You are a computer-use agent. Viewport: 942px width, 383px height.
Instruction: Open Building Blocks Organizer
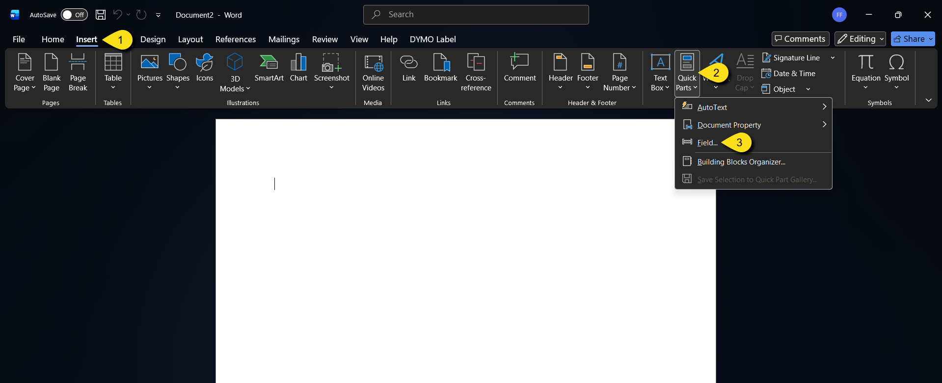pyautogui.click(x=741, y=162)
